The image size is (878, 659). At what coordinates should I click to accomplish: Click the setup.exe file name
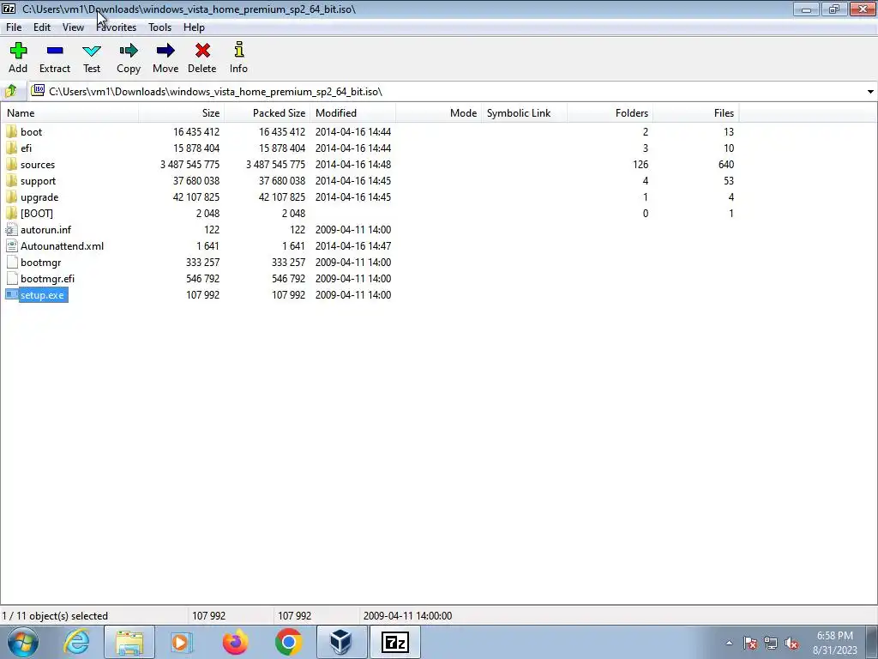coord(43,295)
